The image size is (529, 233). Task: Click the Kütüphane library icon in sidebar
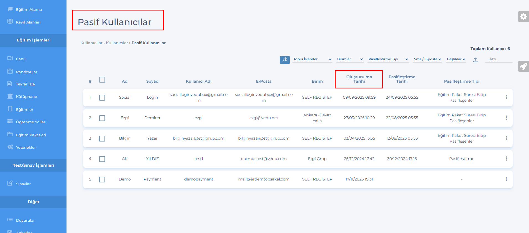tap(10, 96)
